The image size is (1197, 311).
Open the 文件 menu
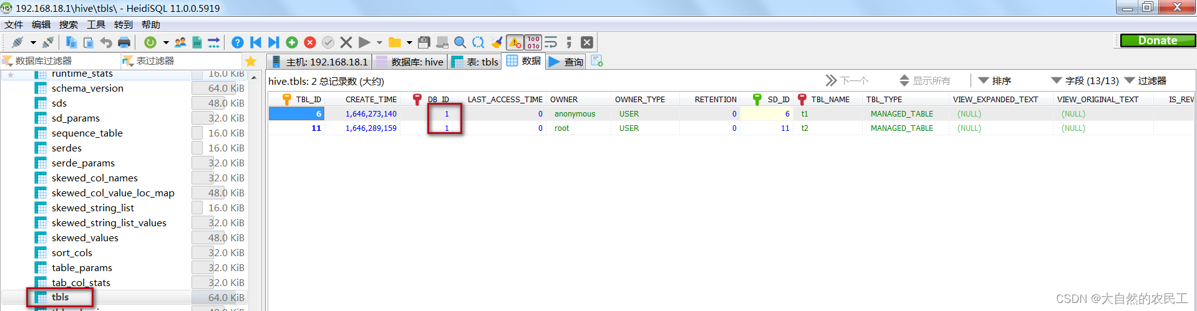pyautogui.click(x=14, y=24)
